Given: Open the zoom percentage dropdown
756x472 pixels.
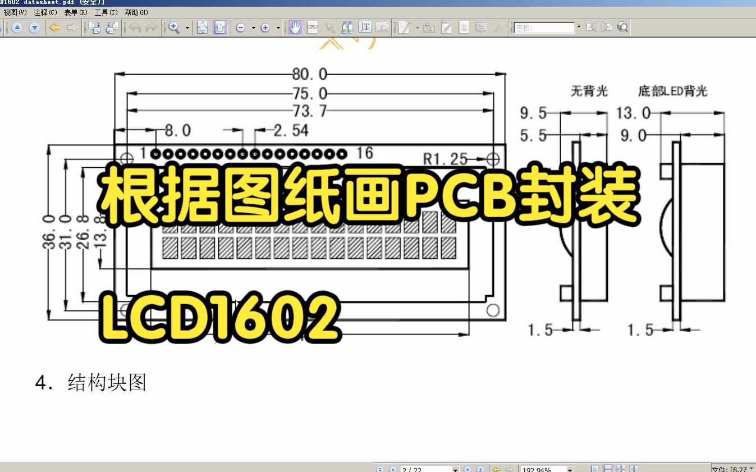Looking at the screenshot, I should click(570, 469).
